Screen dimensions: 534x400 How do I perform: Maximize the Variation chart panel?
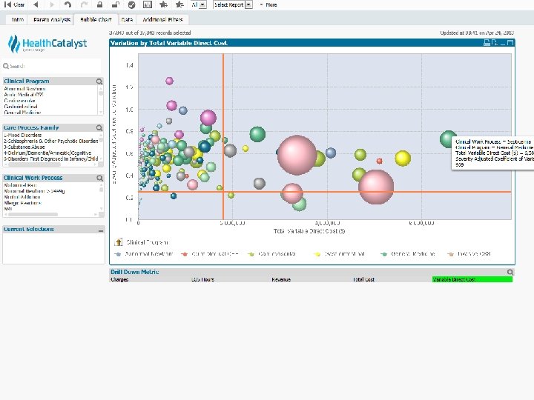[x=510, y=43]
